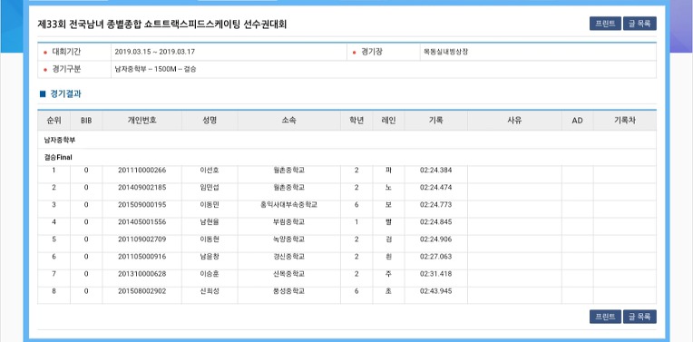The height and width of the screenshot is (342, 693).
Task: Click the record 02:43.945
Action: [435, 291]
